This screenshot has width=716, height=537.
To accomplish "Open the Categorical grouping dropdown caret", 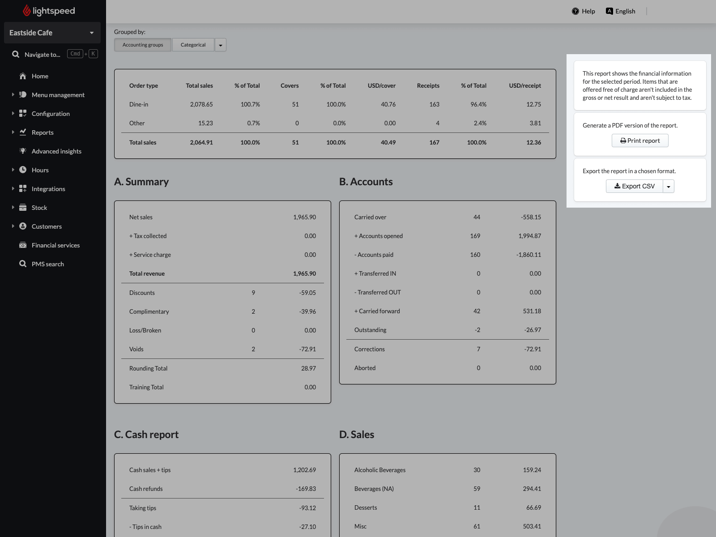I will tap(221, 45).
